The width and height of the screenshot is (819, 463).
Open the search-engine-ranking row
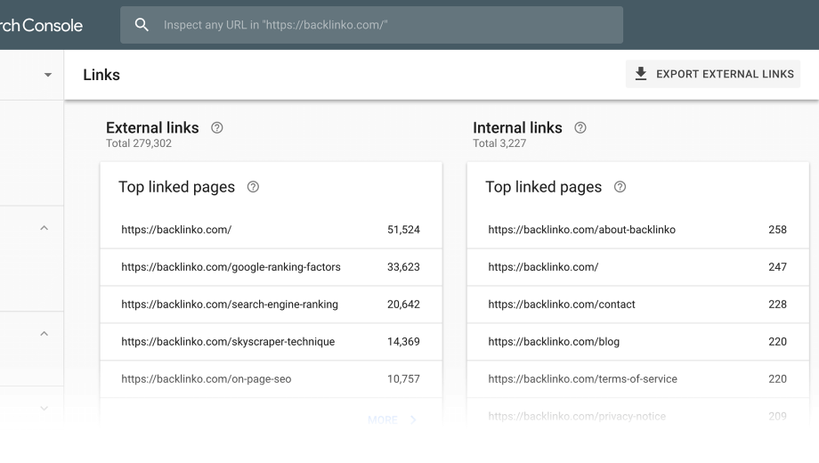click(272, 305)
